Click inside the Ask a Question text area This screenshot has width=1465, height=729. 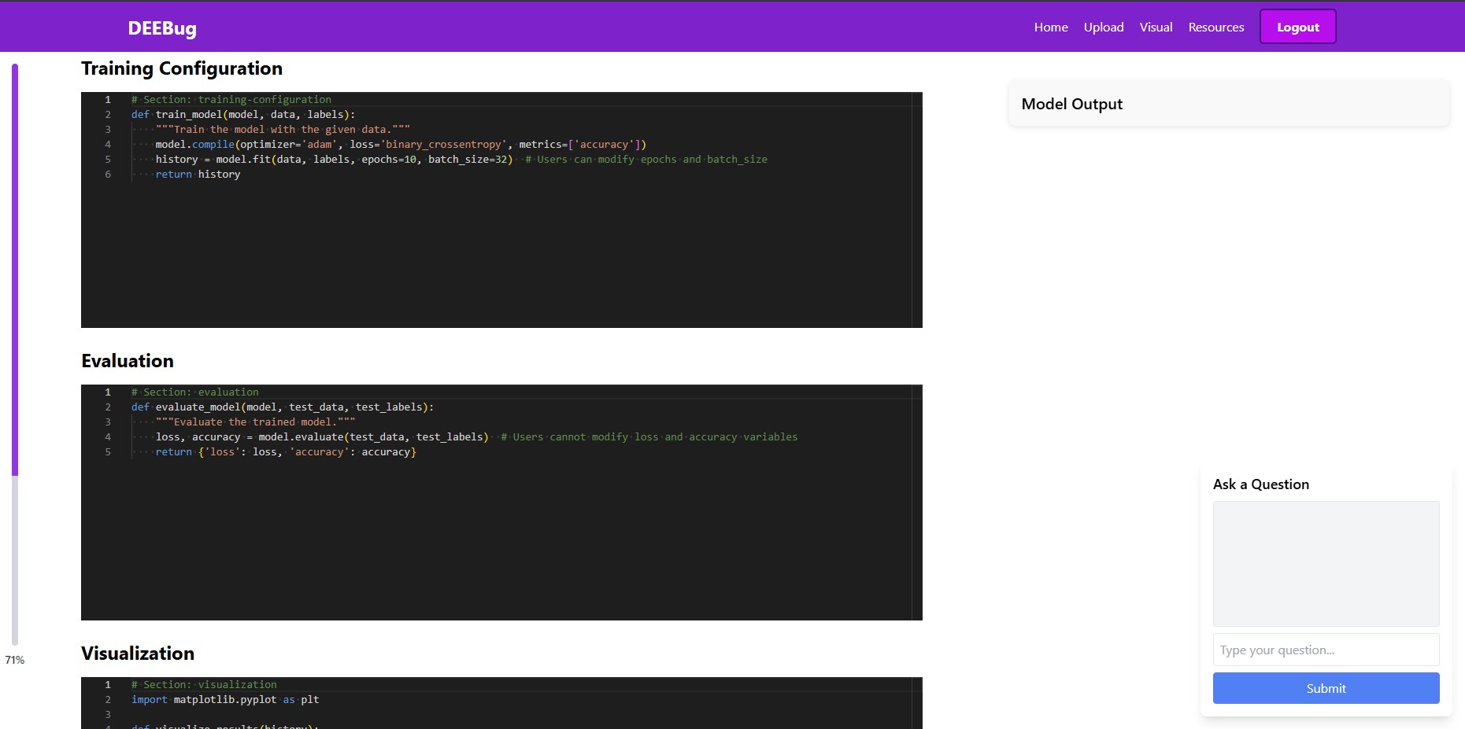(x=1326, y=564)
